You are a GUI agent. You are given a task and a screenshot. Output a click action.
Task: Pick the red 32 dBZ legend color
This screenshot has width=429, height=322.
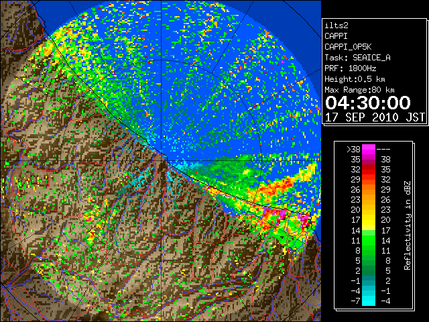click(x=369, y=170)
